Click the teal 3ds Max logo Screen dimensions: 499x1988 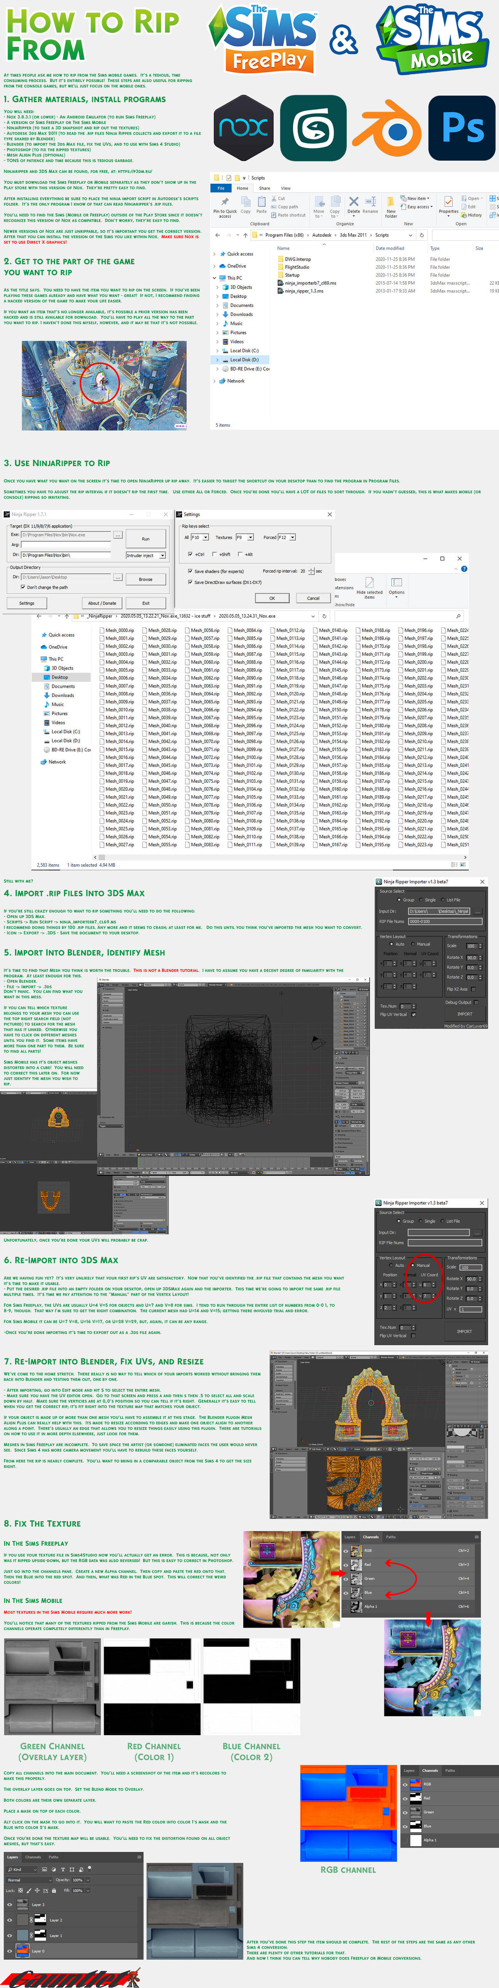click(x=313, y=127)
